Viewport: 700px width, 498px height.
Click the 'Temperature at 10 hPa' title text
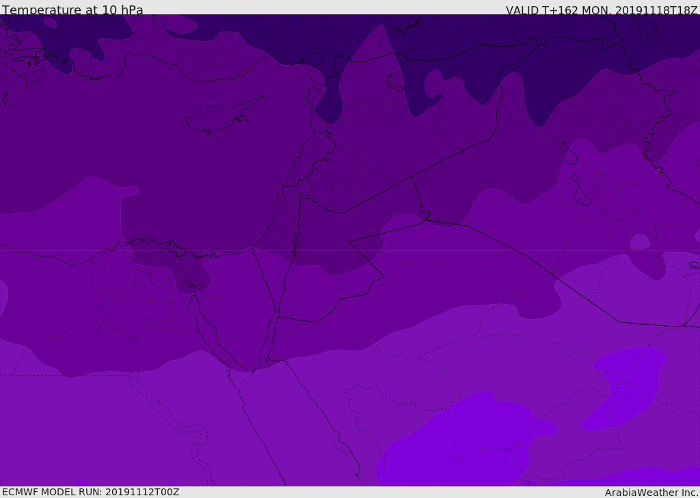[72, 10]
